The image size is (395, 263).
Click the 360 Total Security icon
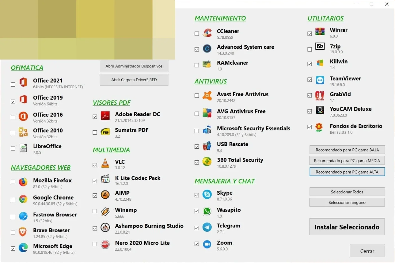tap(207, 161)
